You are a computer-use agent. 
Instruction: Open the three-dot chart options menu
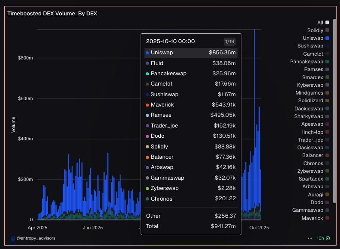point(310,238)
